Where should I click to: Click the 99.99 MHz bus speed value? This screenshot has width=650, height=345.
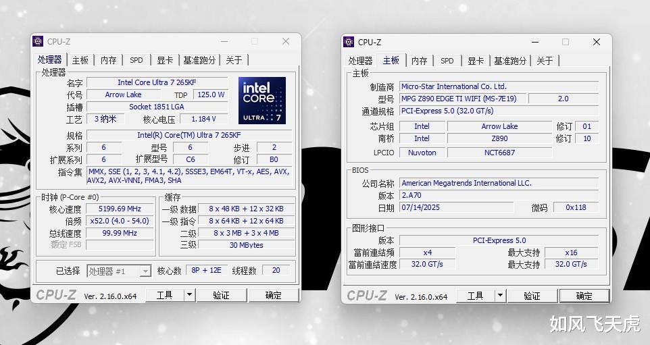(x=120, y=233)
